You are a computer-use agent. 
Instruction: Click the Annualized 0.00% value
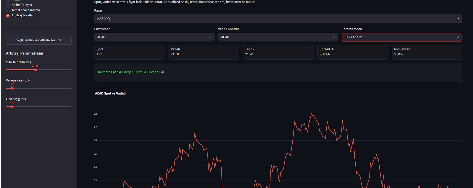[398, 54]
